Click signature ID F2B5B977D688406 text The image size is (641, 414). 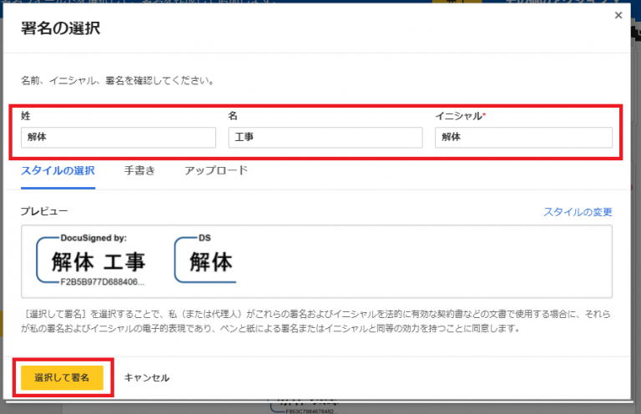coord(97,283)
